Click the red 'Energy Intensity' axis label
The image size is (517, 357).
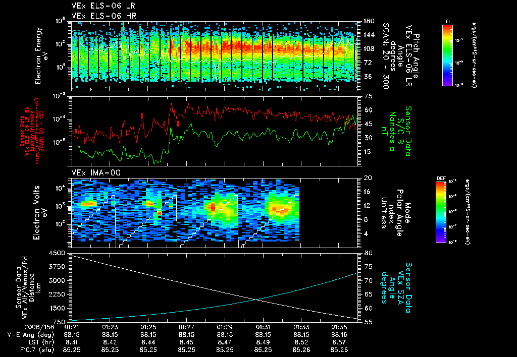click(x=32, y=131)
